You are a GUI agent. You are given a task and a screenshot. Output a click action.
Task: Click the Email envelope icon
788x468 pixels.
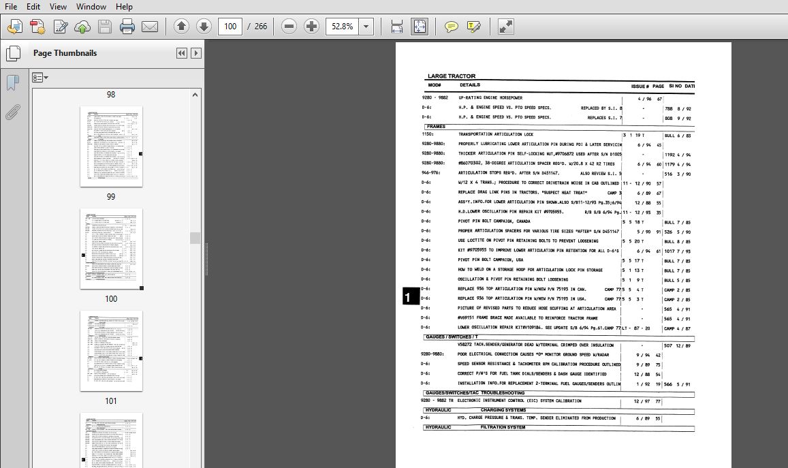150,27
